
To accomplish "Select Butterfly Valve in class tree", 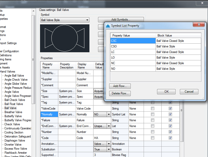I will point(13,116).
